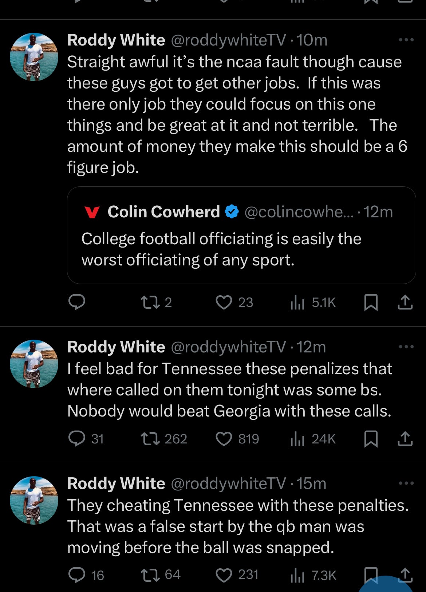Open replies on the tweet with 31 comments
The width and height of the screenshot is (426, 592).
tap(77, 439)
